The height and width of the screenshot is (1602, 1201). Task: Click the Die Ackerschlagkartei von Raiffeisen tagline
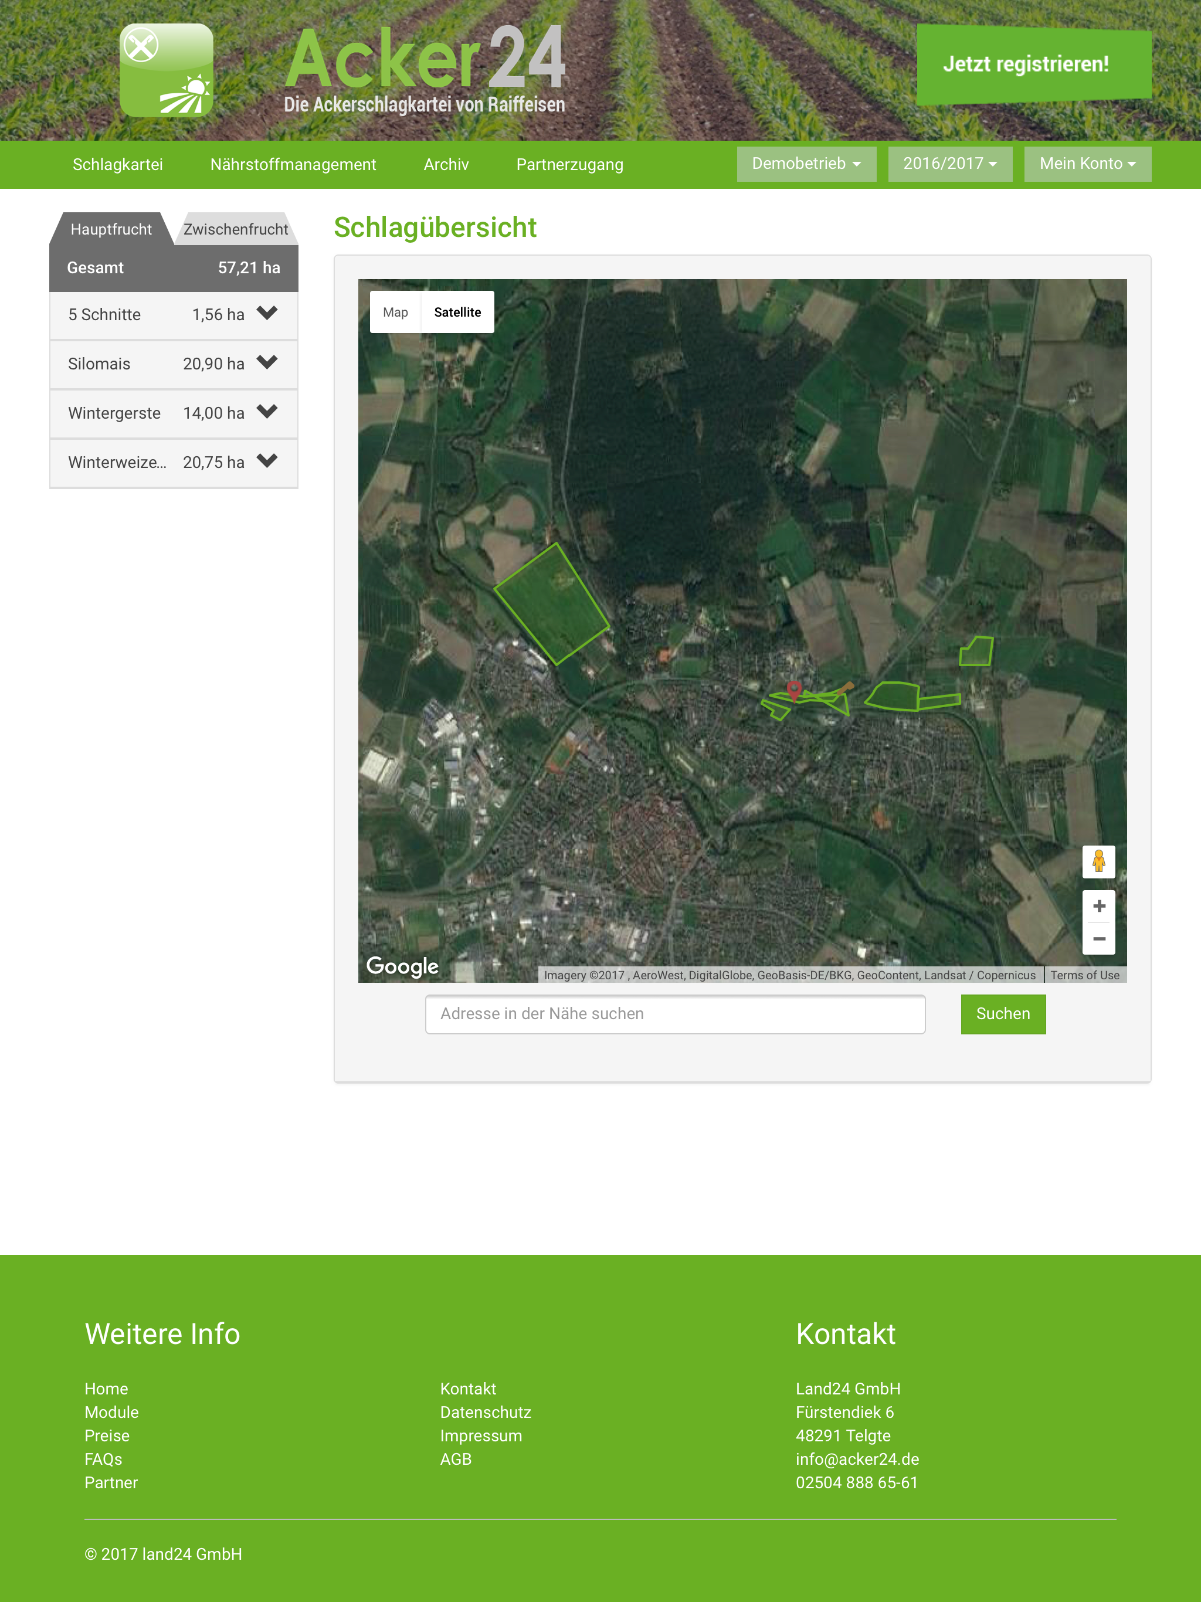425,105
